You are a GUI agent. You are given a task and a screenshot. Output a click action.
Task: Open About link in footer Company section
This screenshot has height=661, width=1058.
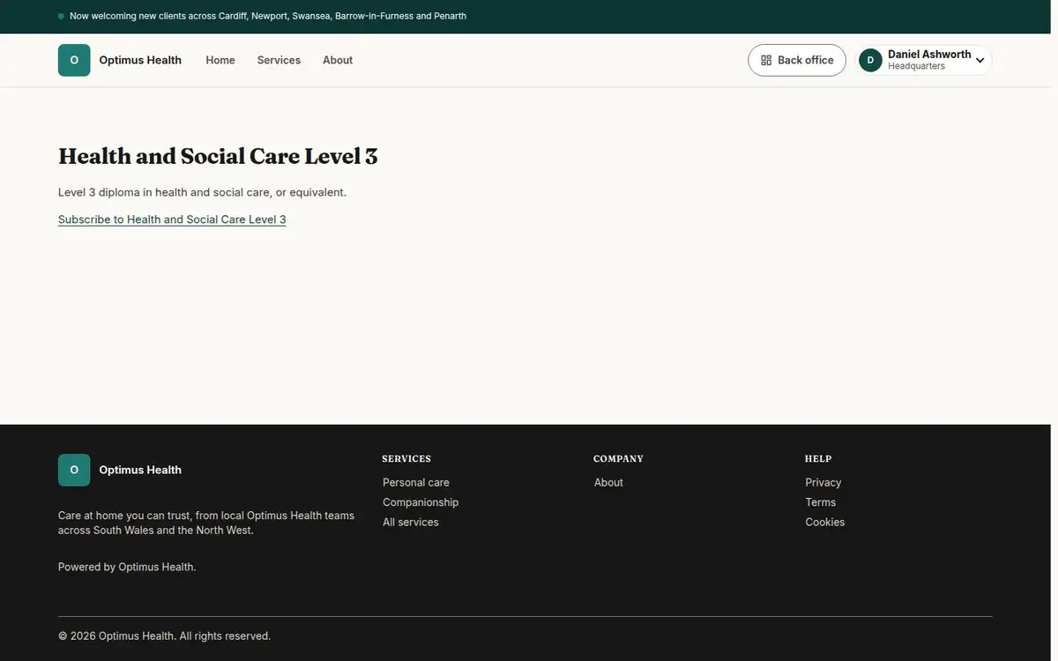(x=608, y=482)
